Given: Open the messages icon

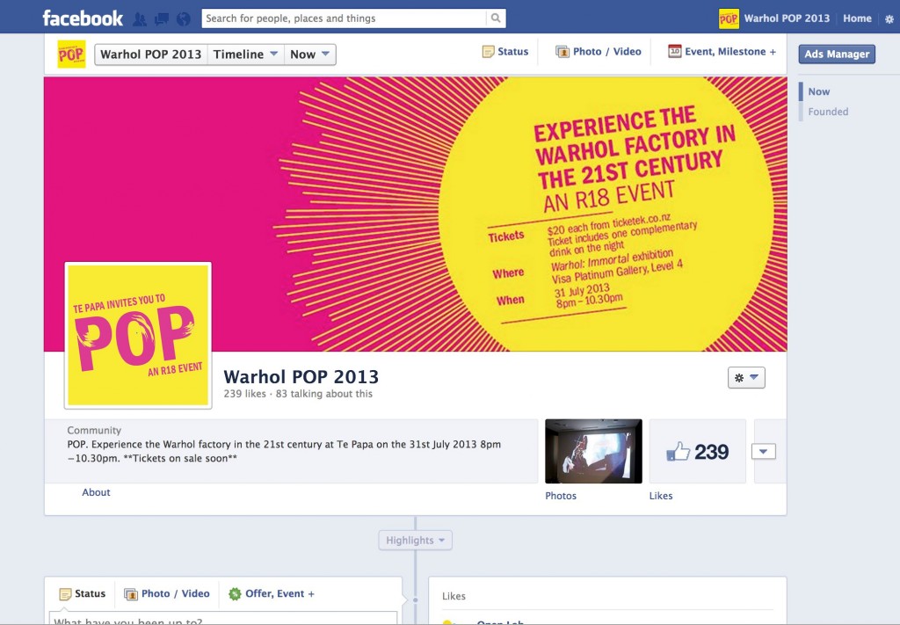Looking at the screenshot, I should pyautogui.click(x=160, y=18).
